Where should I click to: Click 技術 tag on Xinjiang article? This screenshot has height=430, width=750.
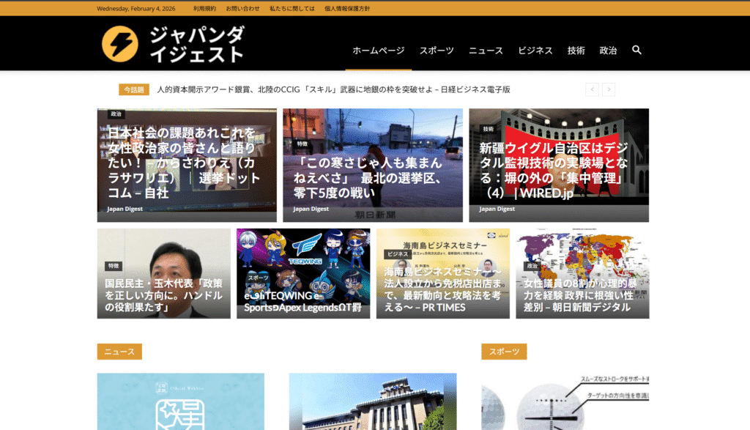click(x=489, y=129)
